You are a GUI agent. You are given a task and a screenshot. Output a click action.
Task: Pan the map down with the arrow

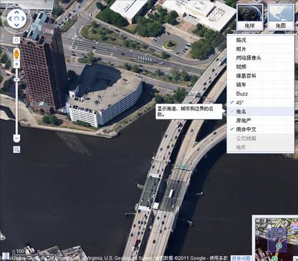pyautogui.click(x=17, y=25)
